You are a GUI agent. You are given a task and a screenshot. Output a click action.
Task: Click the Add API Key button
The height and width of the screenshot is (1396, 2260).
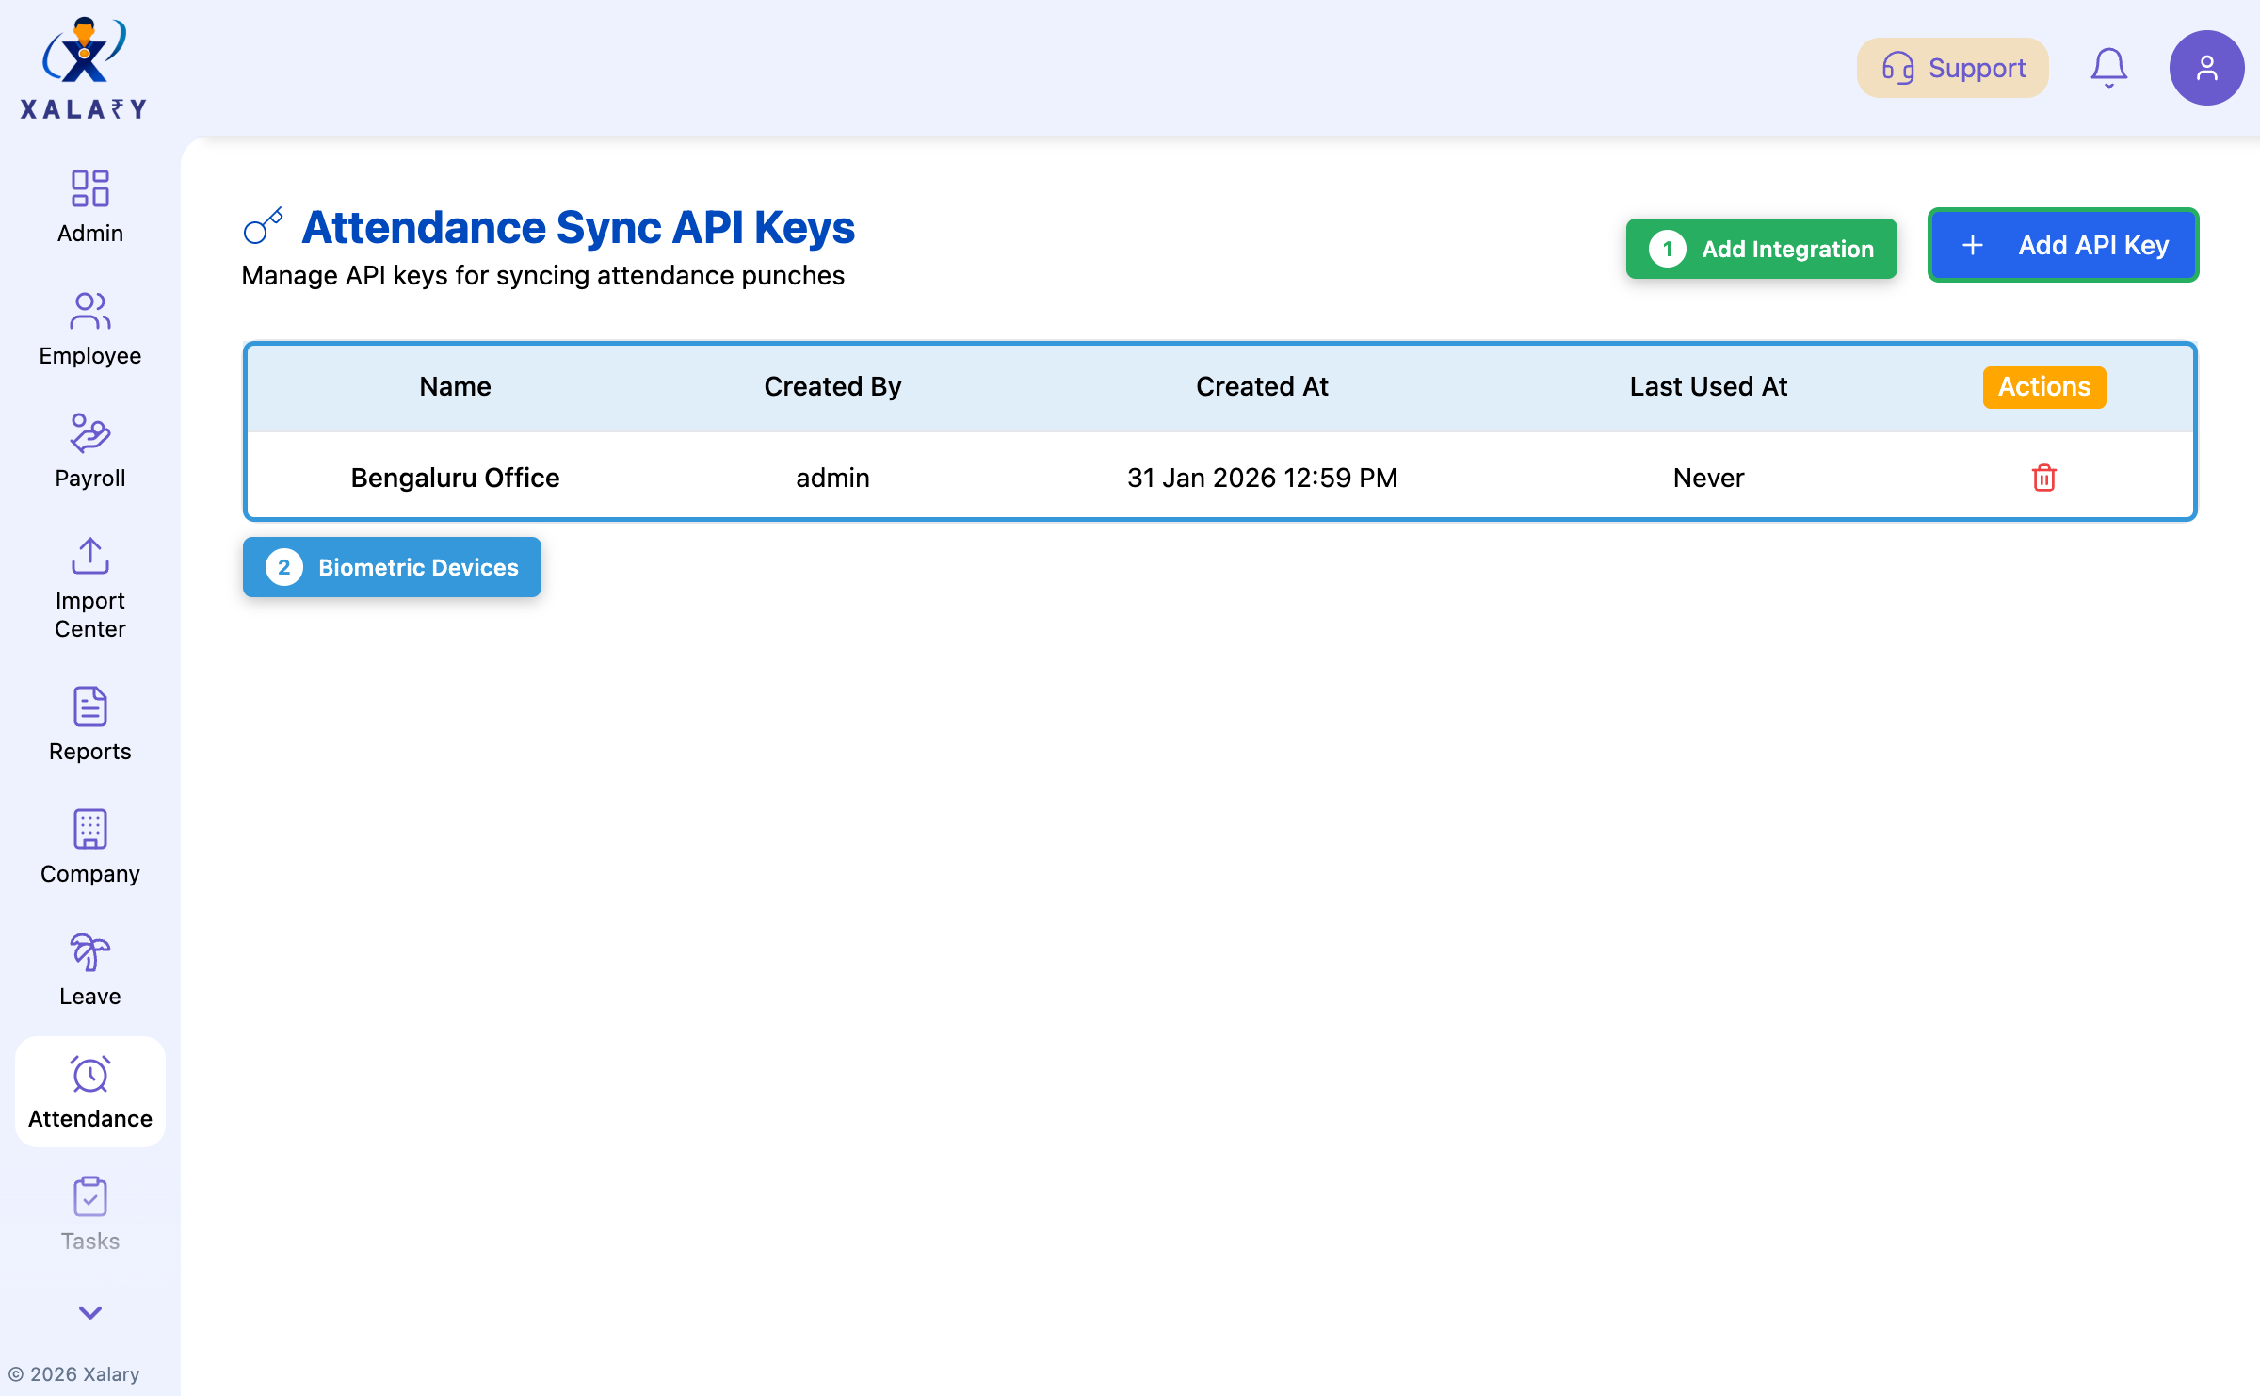(x=2063, y=245)
